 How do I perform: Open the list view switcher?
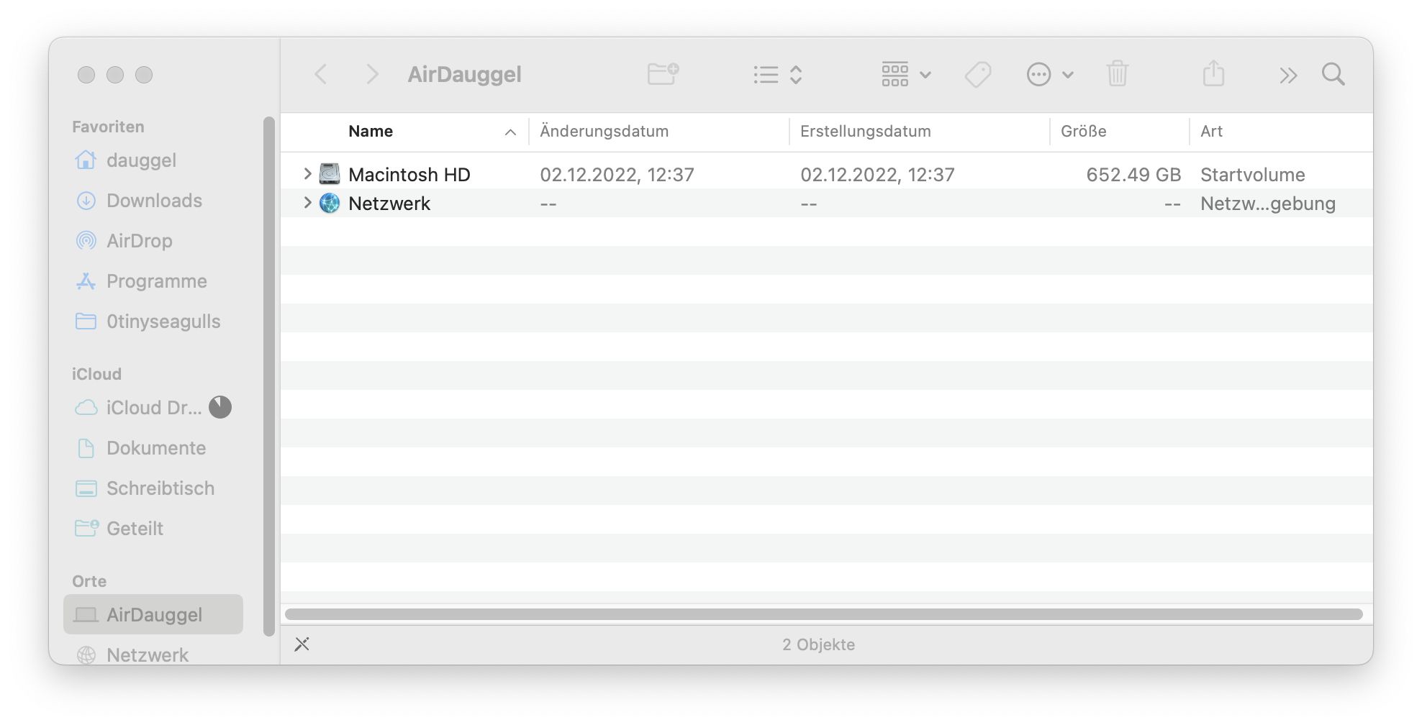tap(778, 74)
